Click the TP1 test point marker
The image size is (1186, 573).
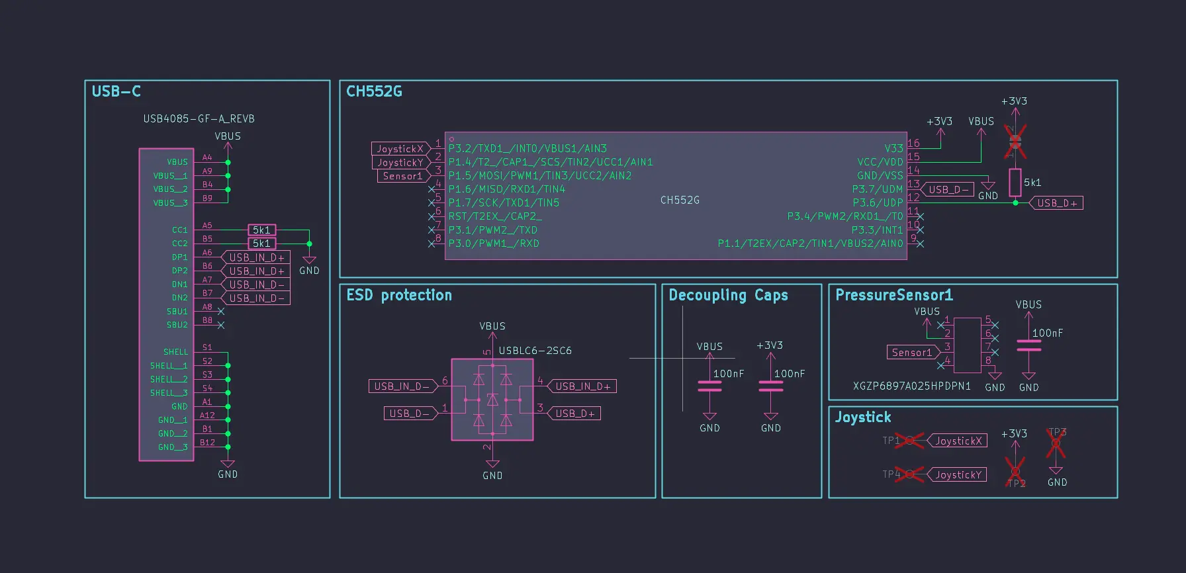pyautogui.click(x=909, y=440)
